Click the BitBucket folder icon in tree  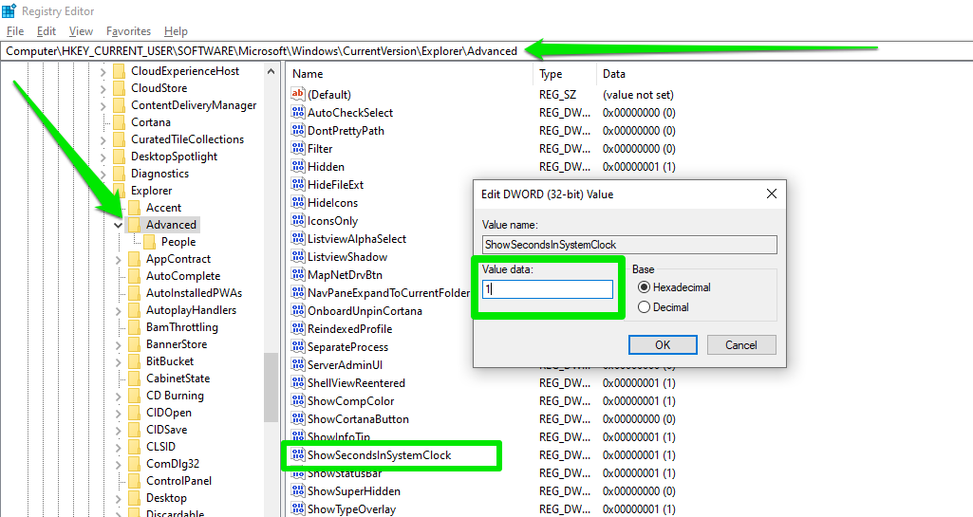tap(134, 360)
